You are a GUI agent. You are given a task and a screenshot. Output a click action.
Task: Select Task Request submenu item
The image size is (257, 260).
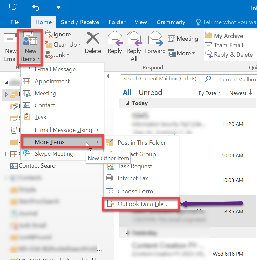point(141,166)
